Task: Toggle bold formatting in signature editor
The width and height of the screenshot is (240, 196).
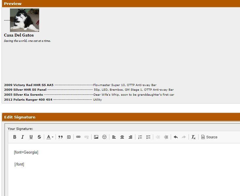Action: pyautogui.click(x=15, y=137)
